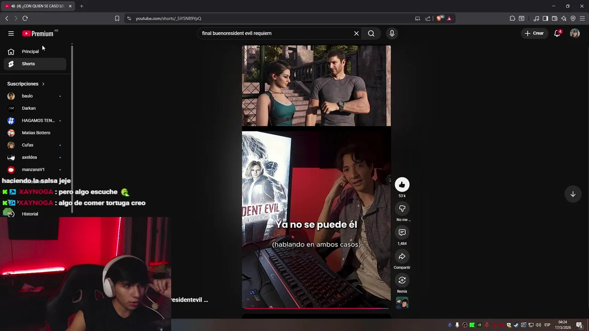This screenshot has width=589, height=331.
Task: Open the Short's audio source thumbnail
Action: coord(402,303)
